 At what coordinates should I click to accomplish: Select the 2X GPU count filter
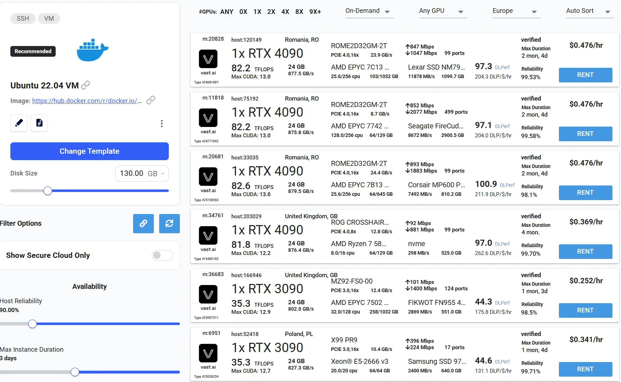tap(271, 12)
